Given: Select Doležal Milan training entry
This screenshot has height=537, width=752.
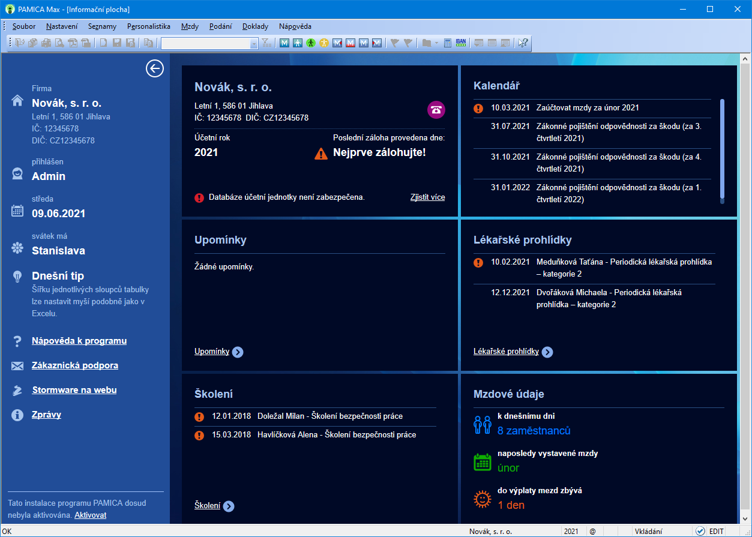Looking at the screenshot, I should click(315, 416).
